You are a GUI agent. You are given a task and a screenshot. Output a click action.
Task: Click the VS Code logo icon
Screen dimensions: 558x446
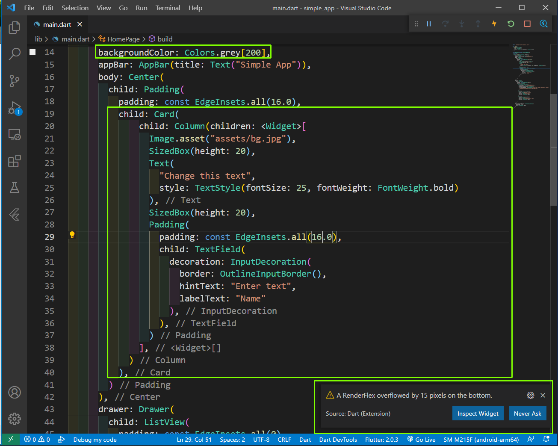tap(11, 8)
